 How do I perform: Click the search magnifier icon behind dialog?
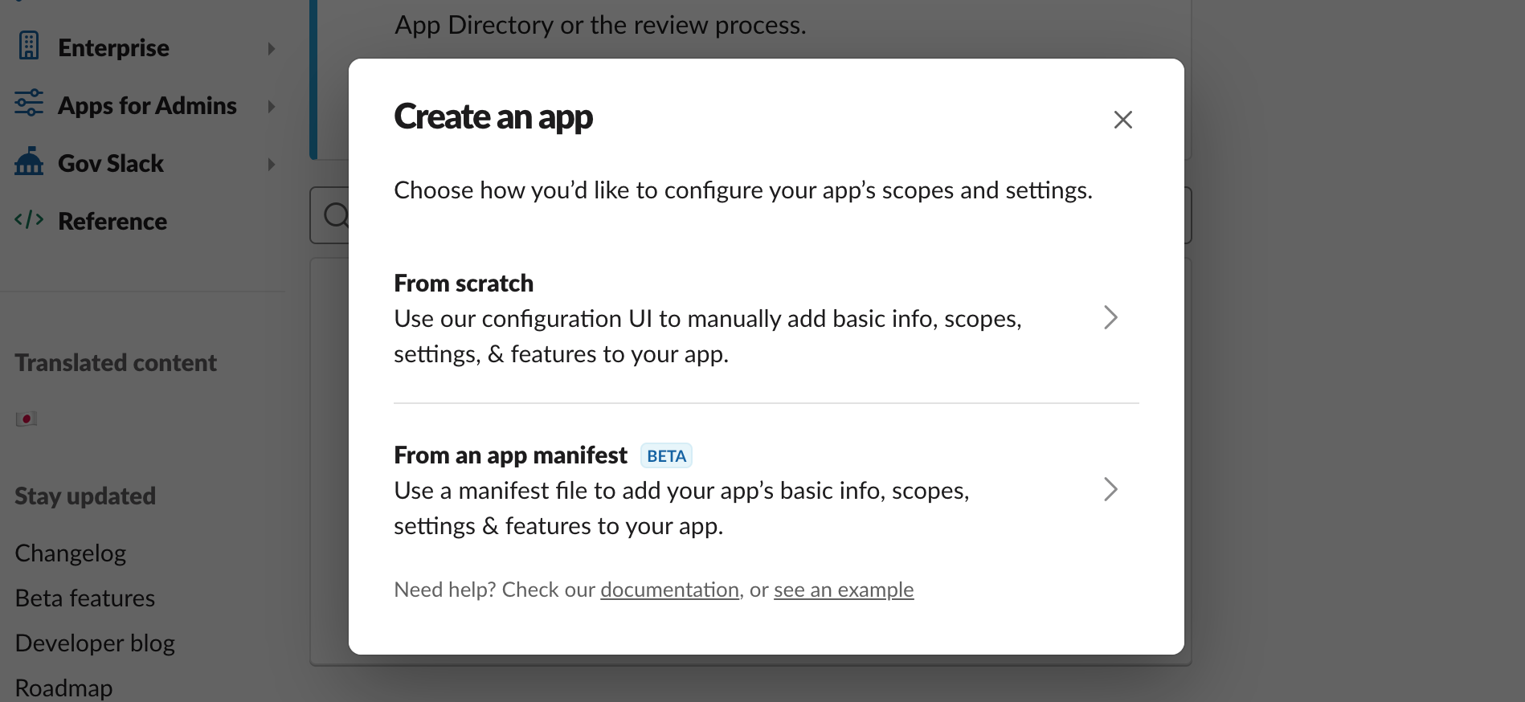[x=336, y=215]
